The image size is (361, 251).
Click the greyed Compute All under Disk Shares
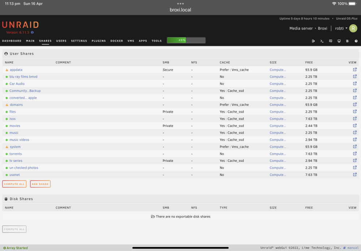pyautogui.click(x=14, y=229)
